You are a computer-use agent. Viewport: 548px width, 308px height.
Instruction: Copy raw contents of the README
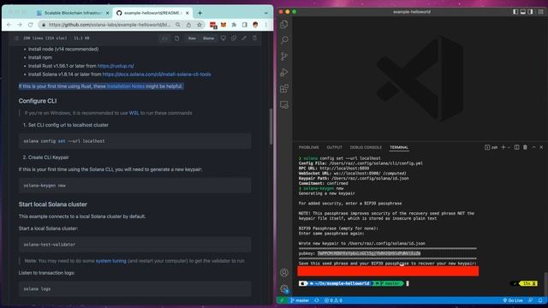tap(234, 38)
